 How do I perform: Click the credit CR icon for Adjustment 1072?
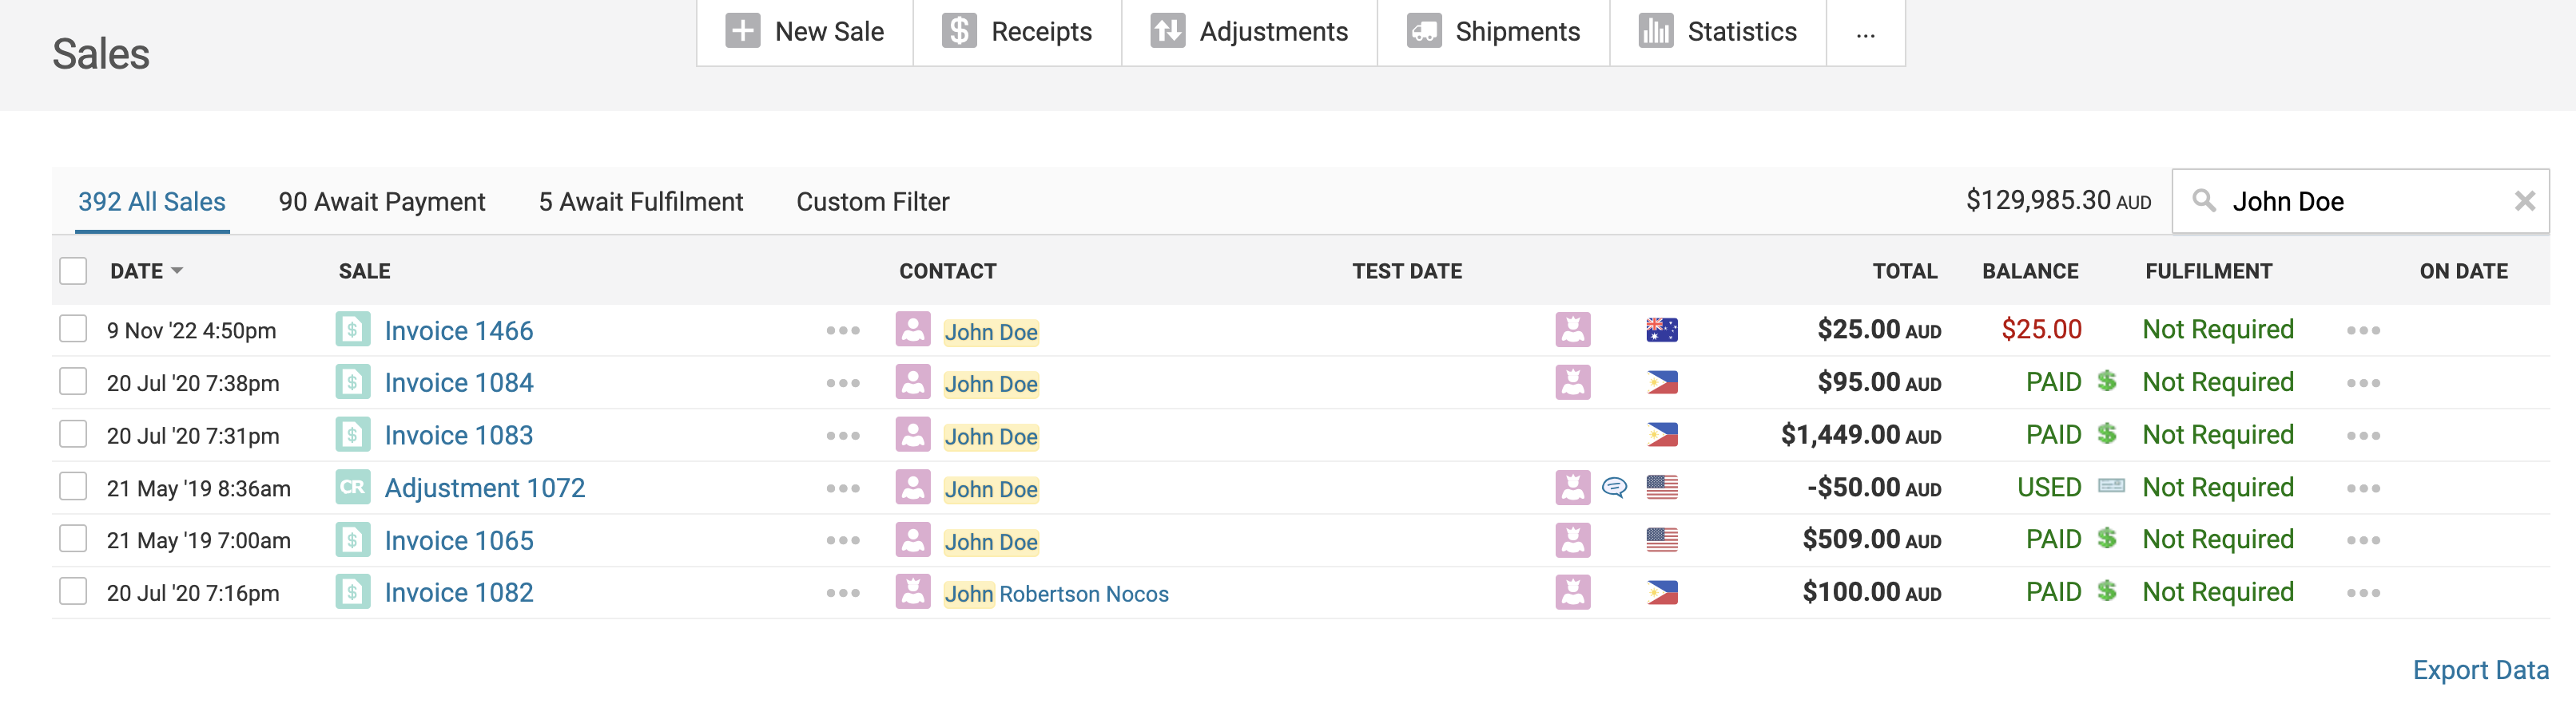pos(352,488)
